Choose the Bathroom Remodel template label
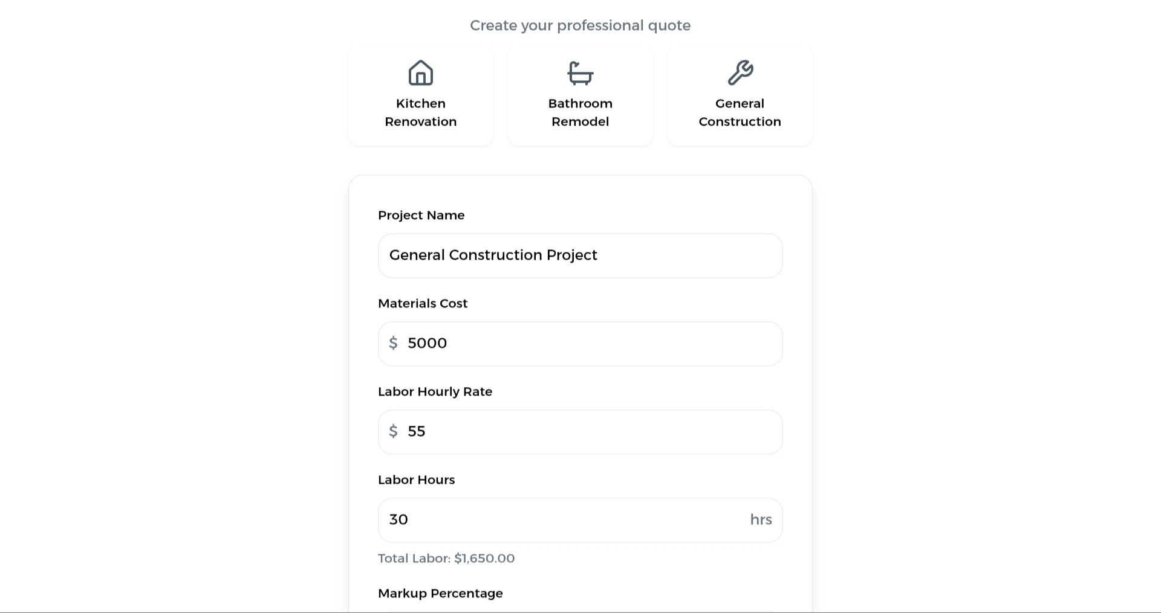The height and width of the screenshot is (613, 1161). (580, 112)
